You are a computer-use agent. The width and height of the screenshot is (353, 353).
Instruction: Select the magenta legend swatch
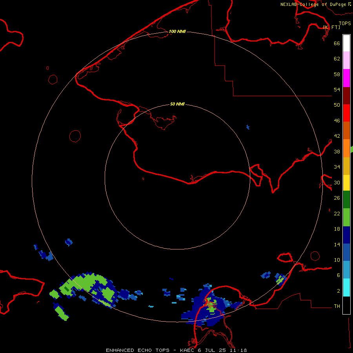point(346,78)
